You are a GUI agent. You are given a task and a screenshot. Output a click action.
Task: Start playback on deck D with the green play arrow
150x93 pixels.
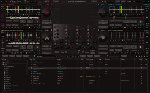point(141,47)
